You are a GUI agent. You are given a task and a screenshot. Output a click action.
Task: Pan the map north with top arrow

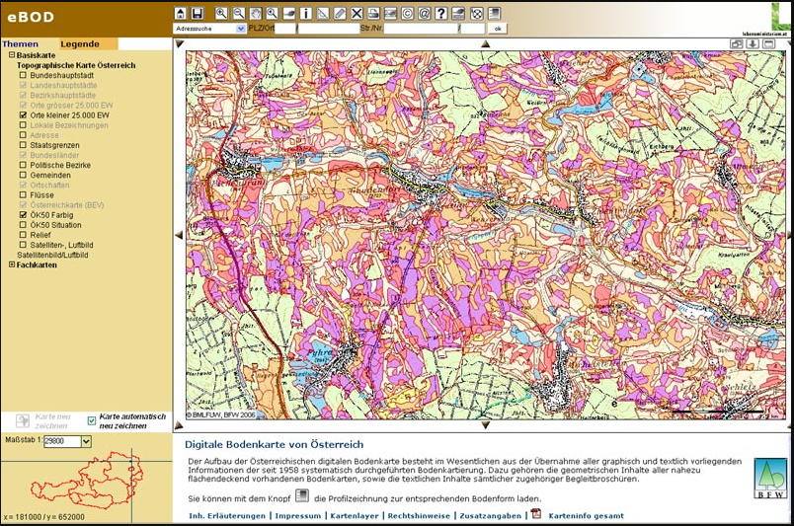[486, 44]
